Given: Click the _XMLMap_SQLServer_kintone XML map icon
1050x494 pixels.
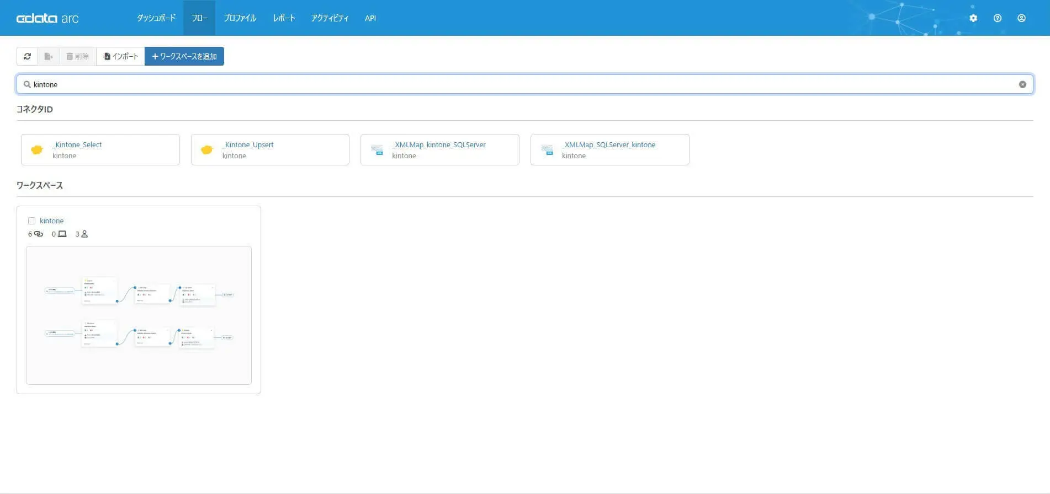Looking at the screenshot, I should pos(547,149).
